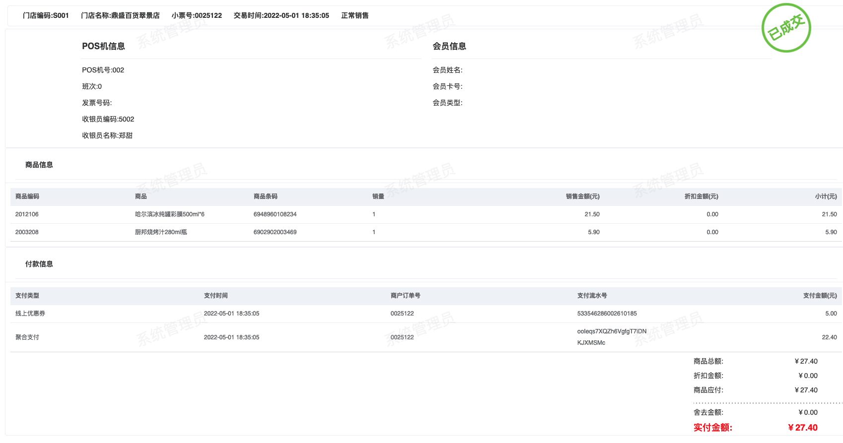Viewport: 843px width, 443px height.
Task: Click the 会员卡号 member card label
Action: [447, 86]
